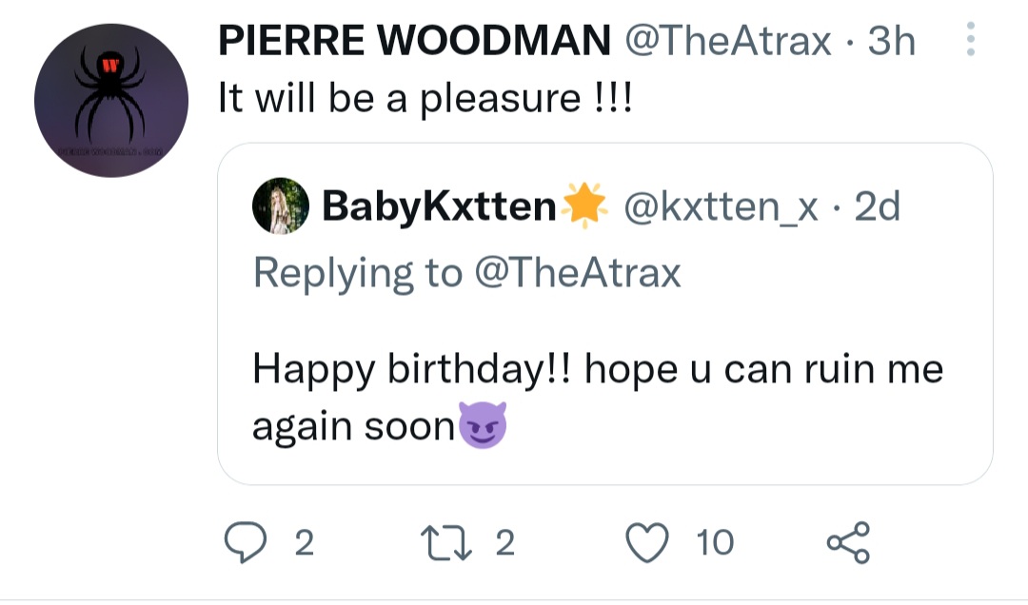This screenshot has height=605, width=1028.
Task: Open the share icon for this tweet
Action: click(847, 542)
